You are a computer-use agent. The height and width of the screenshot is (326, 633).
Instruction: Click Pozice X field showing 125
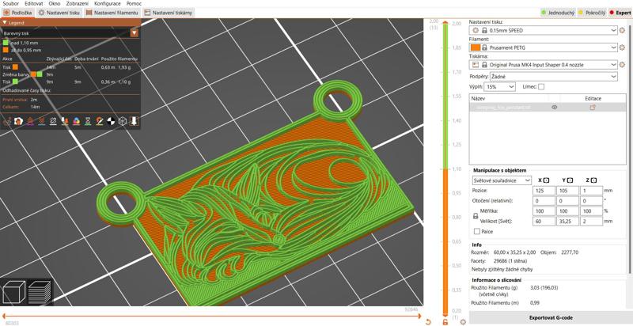tap(544, 190)
